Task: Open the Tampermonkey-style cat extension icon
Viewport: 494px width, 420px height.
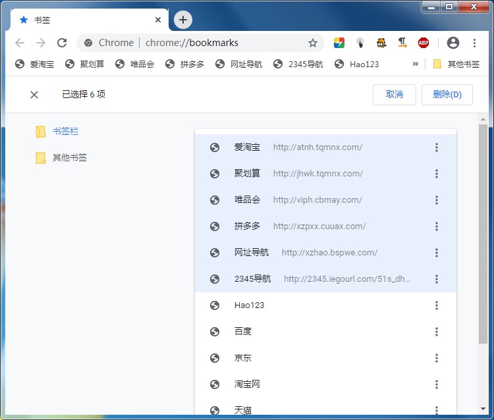Action: (x=381, y=43)
